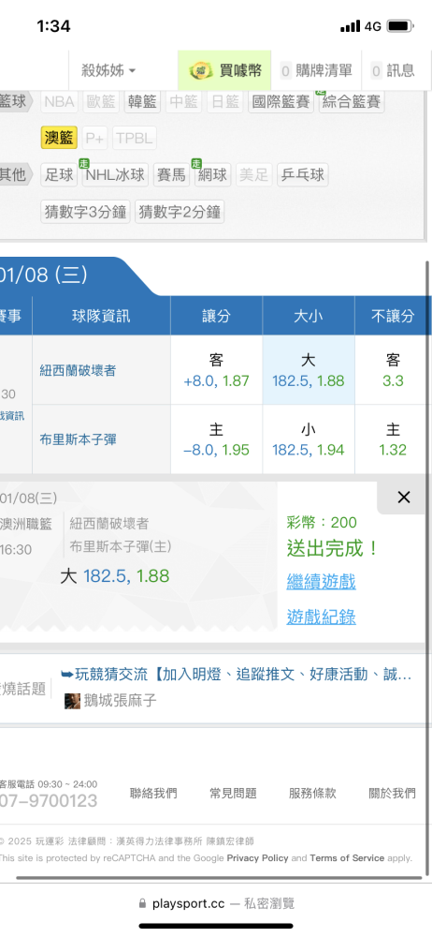
Task: Click the 韓籃 league button
Action: point(143,101)
